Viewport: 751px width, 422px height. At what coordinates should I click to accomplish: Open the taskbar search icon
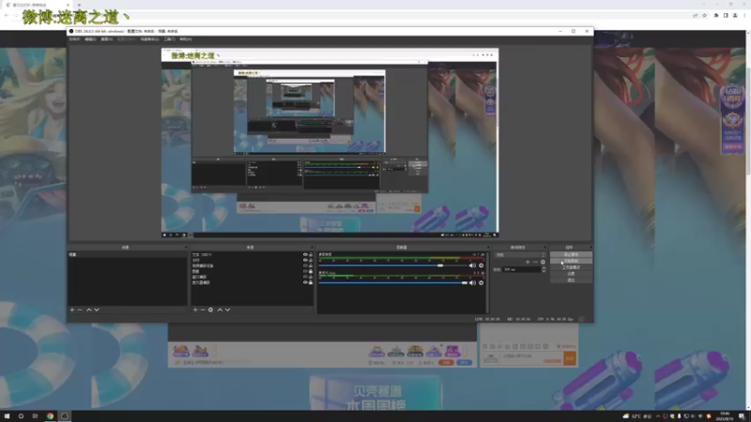click(21, 416)
